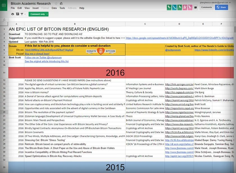Open 'Follow me on Twitter @suitpossum' link

tap(43, 58)
